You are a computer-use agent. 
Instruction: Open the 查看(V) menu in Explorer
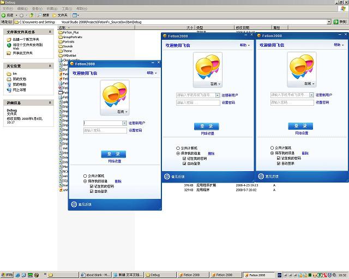click(x=37, y=9)
